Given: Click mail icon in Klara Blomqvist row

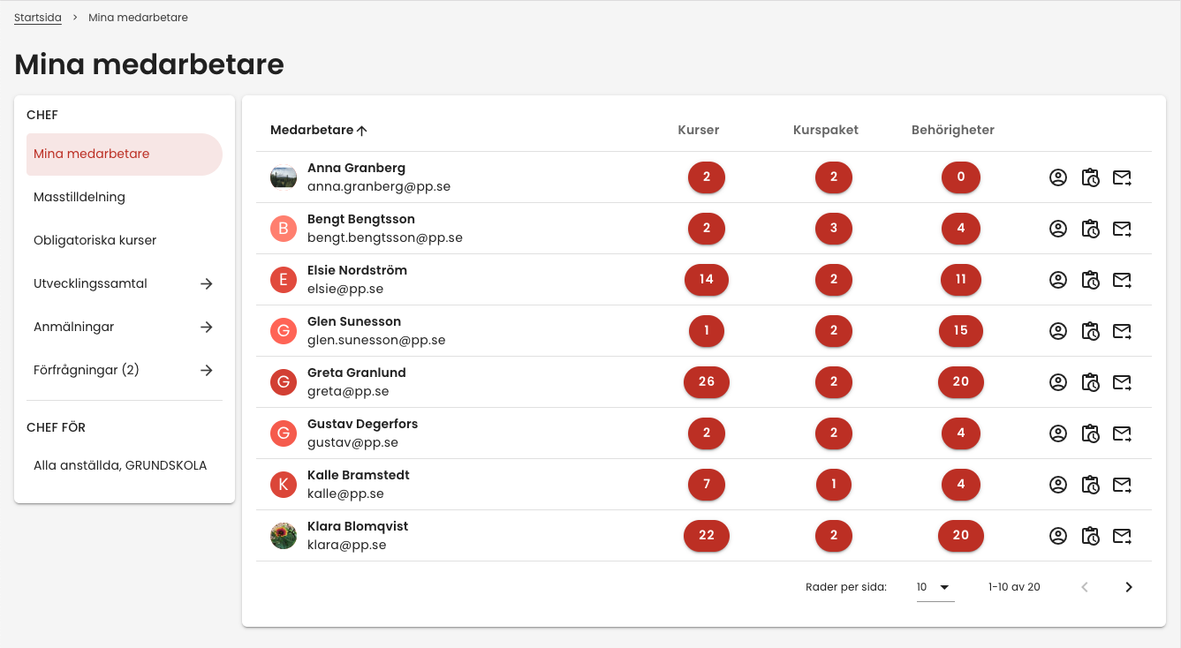Looking at the screenshot, I should pyautogui.click(x=1122, y=536).
